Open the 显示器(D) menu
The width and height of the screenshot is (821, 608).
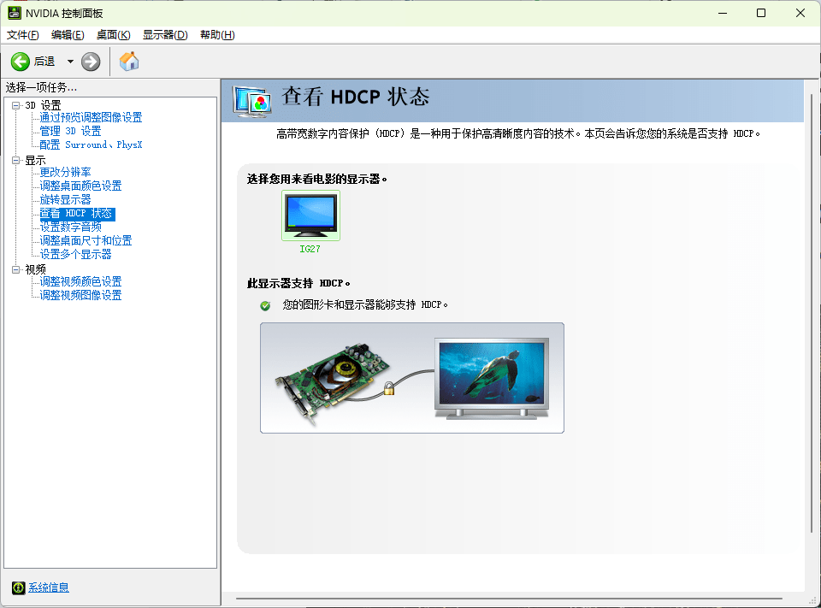point(165,35)
